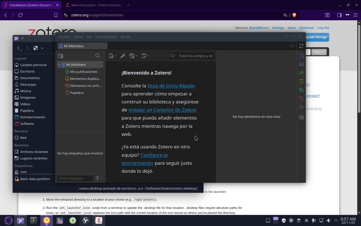361x226 pixels.
Task: Click the volume speaker icon in system tray
Action: click(x=329, y=220)
